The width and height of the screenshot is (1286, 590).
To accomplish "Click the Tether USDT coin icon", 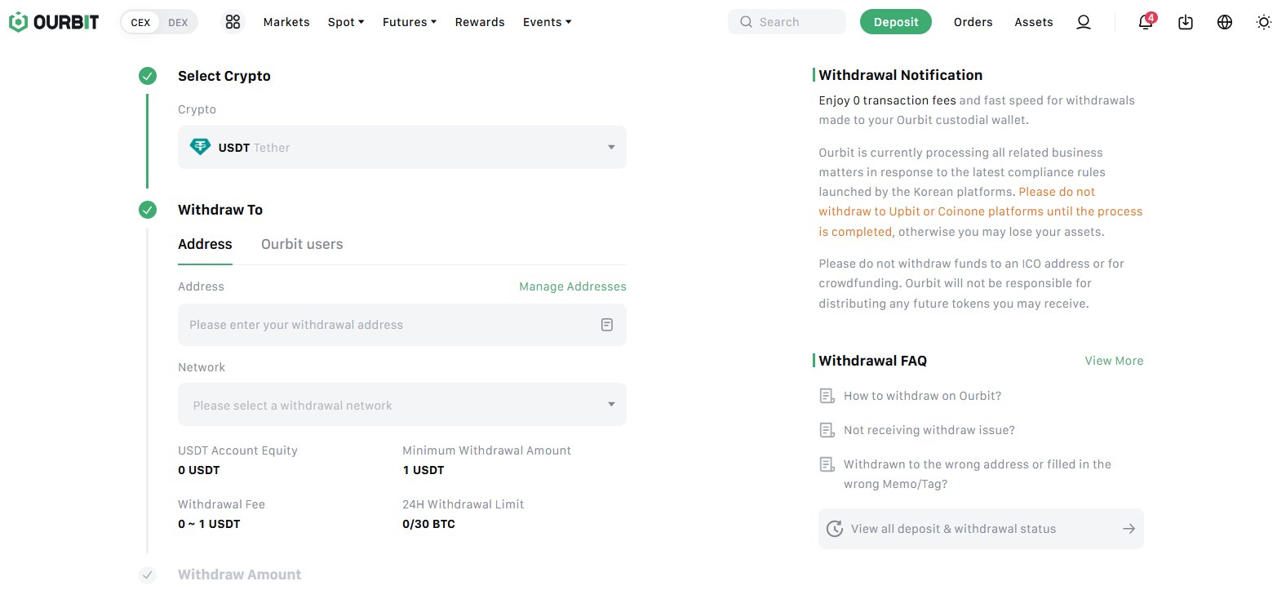I will pos(200,147).
